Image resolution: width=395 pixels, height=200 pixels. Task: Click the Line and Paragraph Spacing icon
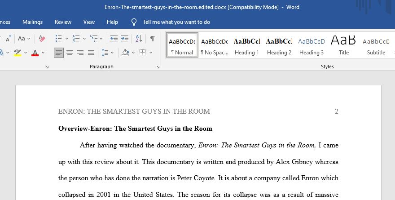[105, 53]
